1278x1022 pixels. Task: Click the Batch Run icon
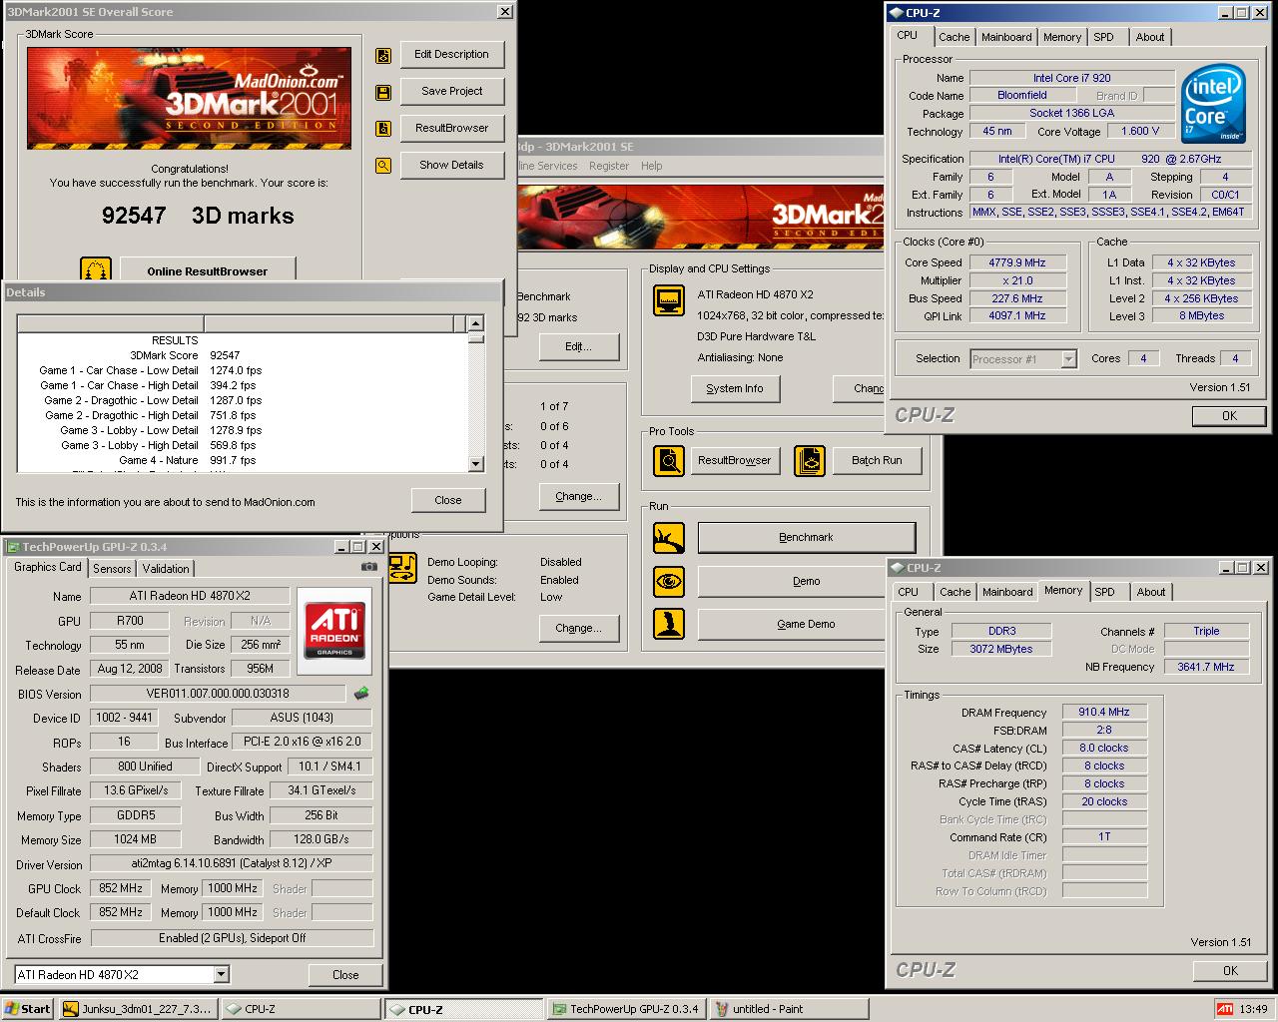810,461
